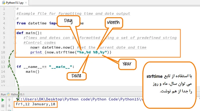Click the Python icon beside the Run panel tab
The width and height of the screenshot is (200, 111).
pyautogui.click(x=8, y=94)
